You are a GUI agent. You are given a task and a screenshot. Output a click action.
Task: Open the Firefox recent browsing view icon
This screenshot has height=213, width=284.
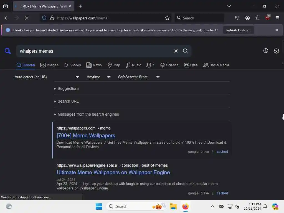point(6,6)
